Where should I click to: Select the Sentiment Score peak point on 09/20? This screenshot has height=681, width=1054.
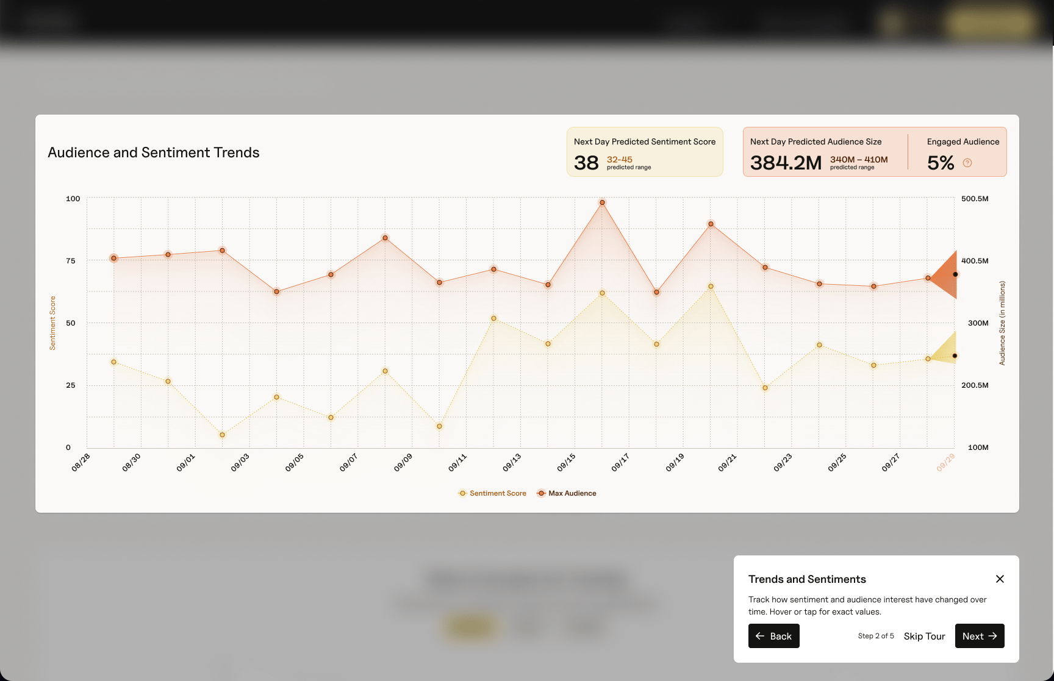point(711,287)
